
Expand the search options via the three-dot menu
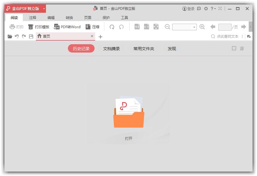242,36
